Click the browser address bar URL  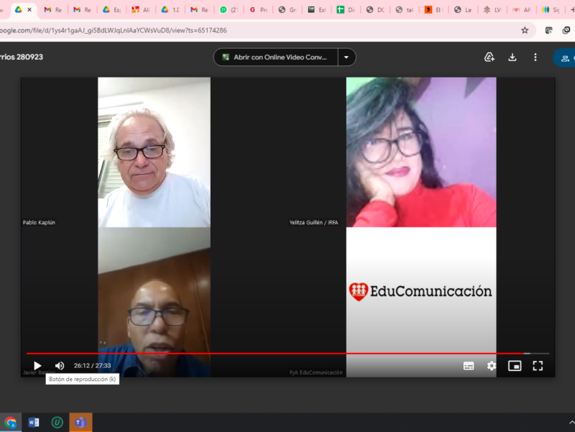(x=114, y=30)
